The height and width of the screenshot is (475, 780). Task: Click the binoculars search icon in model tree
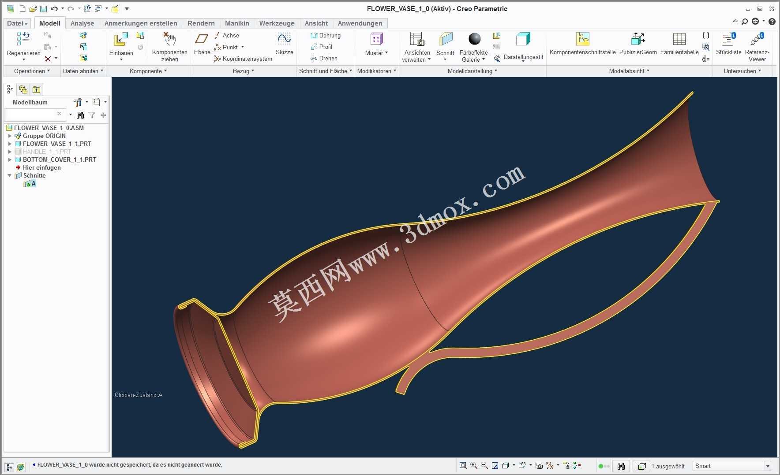(x=80, y=115)
